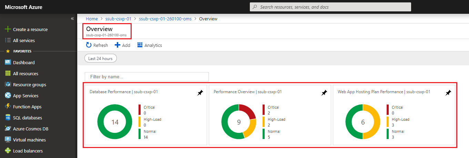Click Critical label in Performance Overview tile
469x158 pixels.
[x=273, y=107]
